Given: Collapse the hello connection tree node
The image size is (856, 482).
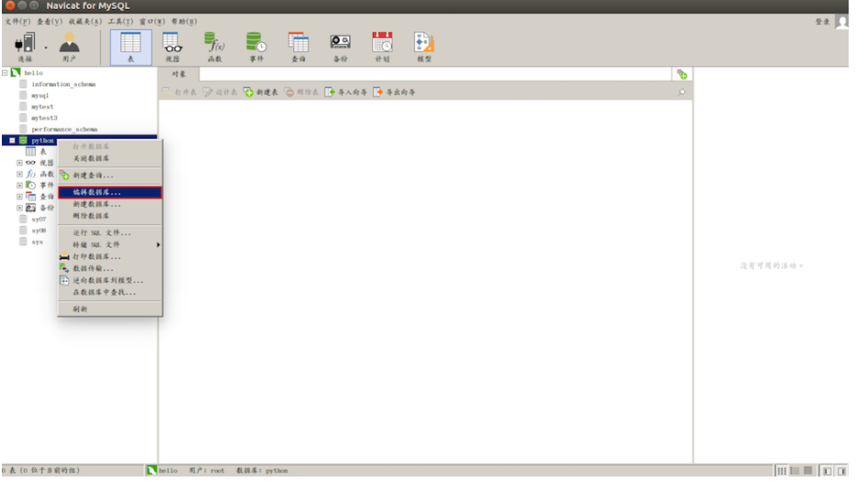Looking at the screenshot, I should click(x=5, y=73).
